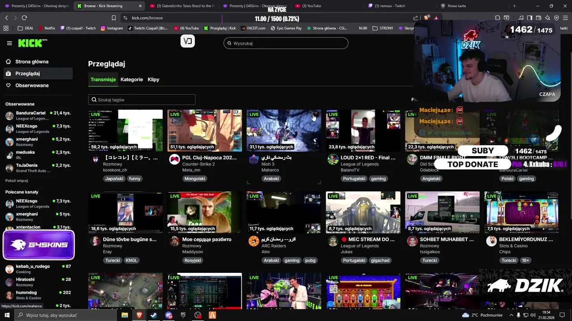The height and width of the screenshot is (321, 572).
Task: Click the speaker volume tray icon
Action: (533, 315)
